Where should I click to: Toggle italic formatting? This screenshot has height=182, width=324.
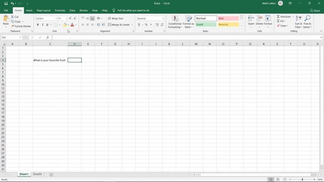pos(43,25)
